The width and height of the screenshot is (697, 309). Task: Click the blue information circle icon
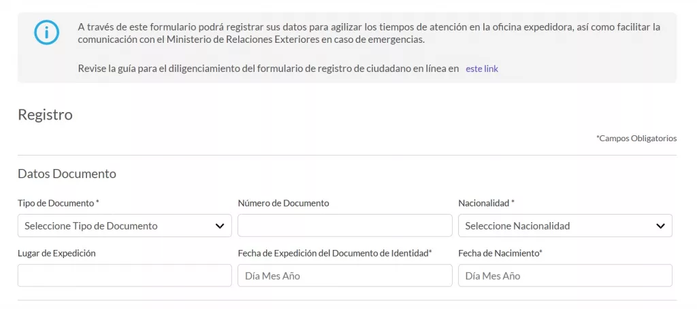[x=47, y=32]
